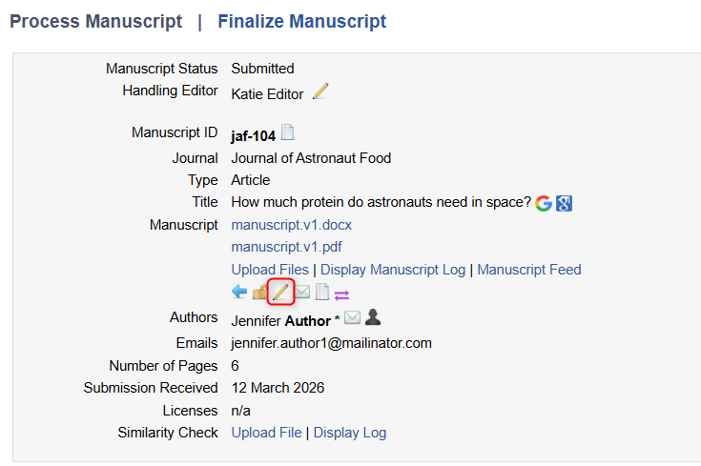Click the Manuscript Feed link
This screenshot has height=466, width=701.
[x=529, y=270]
